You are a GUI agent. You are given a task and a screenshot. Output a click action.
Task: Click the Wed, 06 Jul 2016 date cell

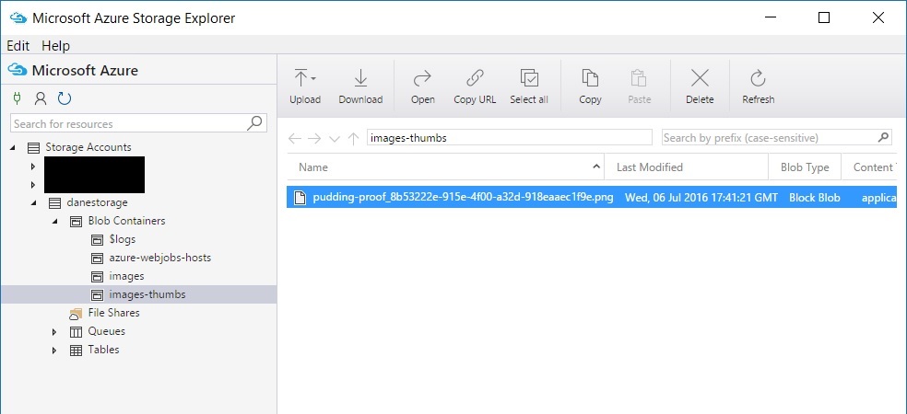701,198
